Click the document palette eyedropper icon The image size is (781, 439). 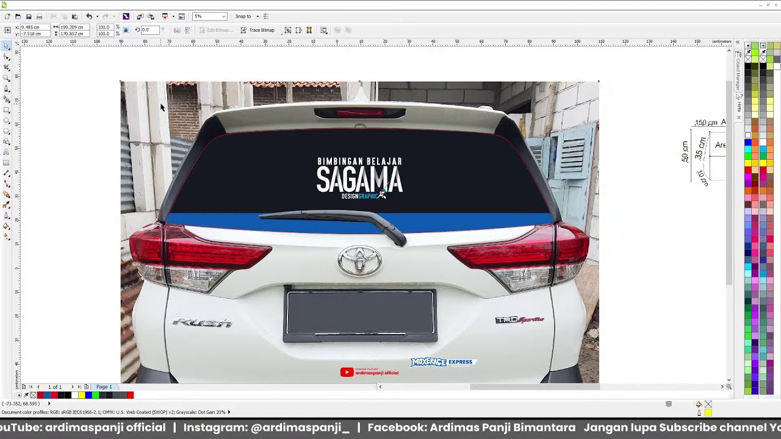pyautogui.click(x=26, y=395)
